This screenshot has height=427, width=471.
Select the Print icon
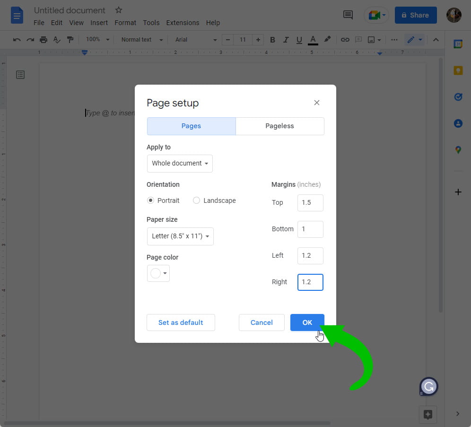(x=43, y=40)
